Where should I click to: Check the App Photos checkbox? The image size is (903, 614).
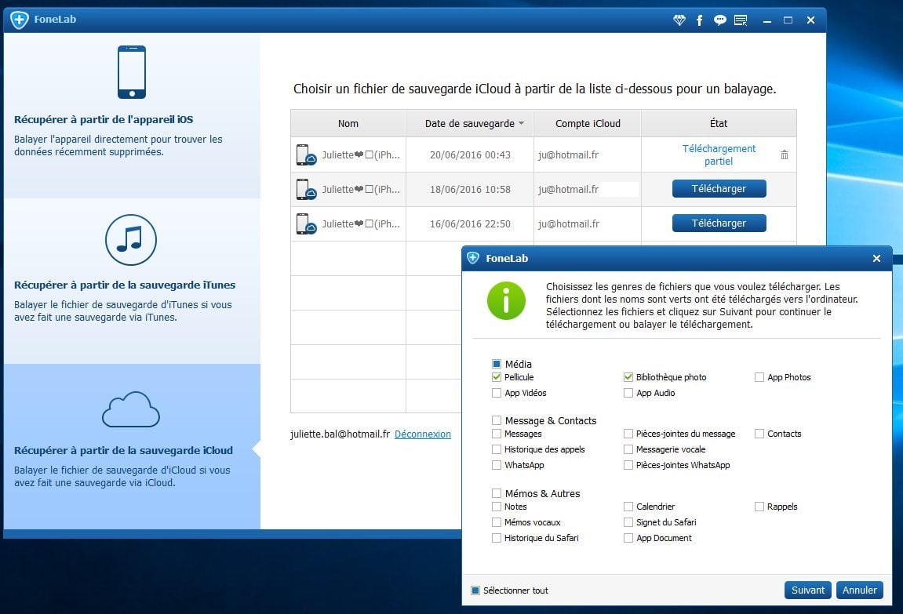(759, 377)
